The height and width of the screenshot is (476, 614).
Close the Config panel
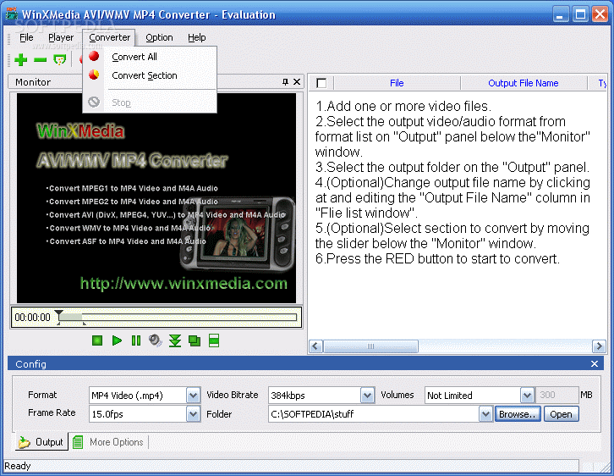click(x=595, y=364)
